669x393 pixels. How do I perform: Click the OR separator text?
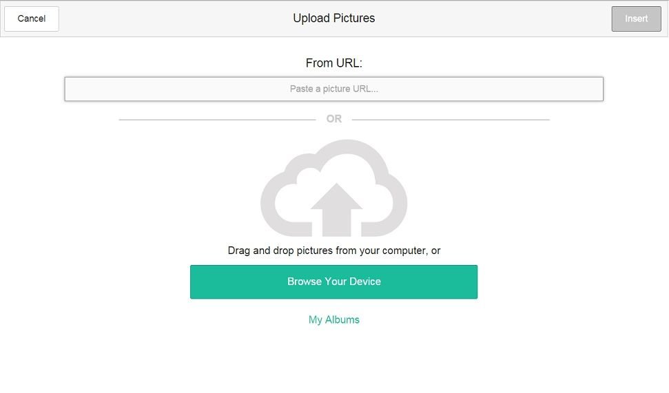coord(333,119)
